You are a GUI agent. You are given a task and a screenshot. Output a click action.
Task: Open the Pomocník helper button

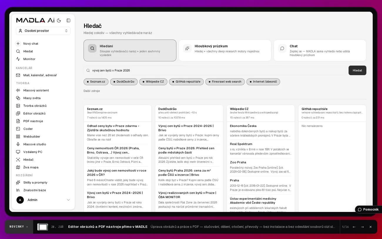tap(368, 209)
